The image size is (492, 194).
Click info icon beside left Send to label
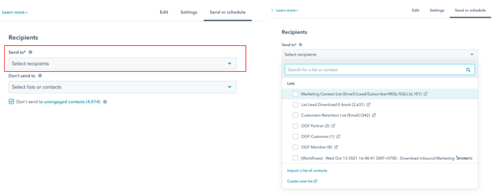[x=30, y=52]
